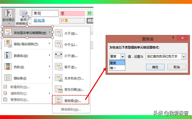Image resolution: width=192 pixels, height=119 pixels.
Task: Open the 条件格式 conditional formatting button
Action: pos(8,17)
